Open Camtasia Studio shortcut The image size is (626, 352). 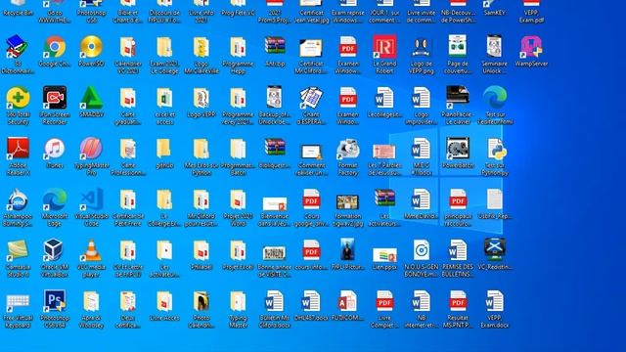[x=18, y=250]
